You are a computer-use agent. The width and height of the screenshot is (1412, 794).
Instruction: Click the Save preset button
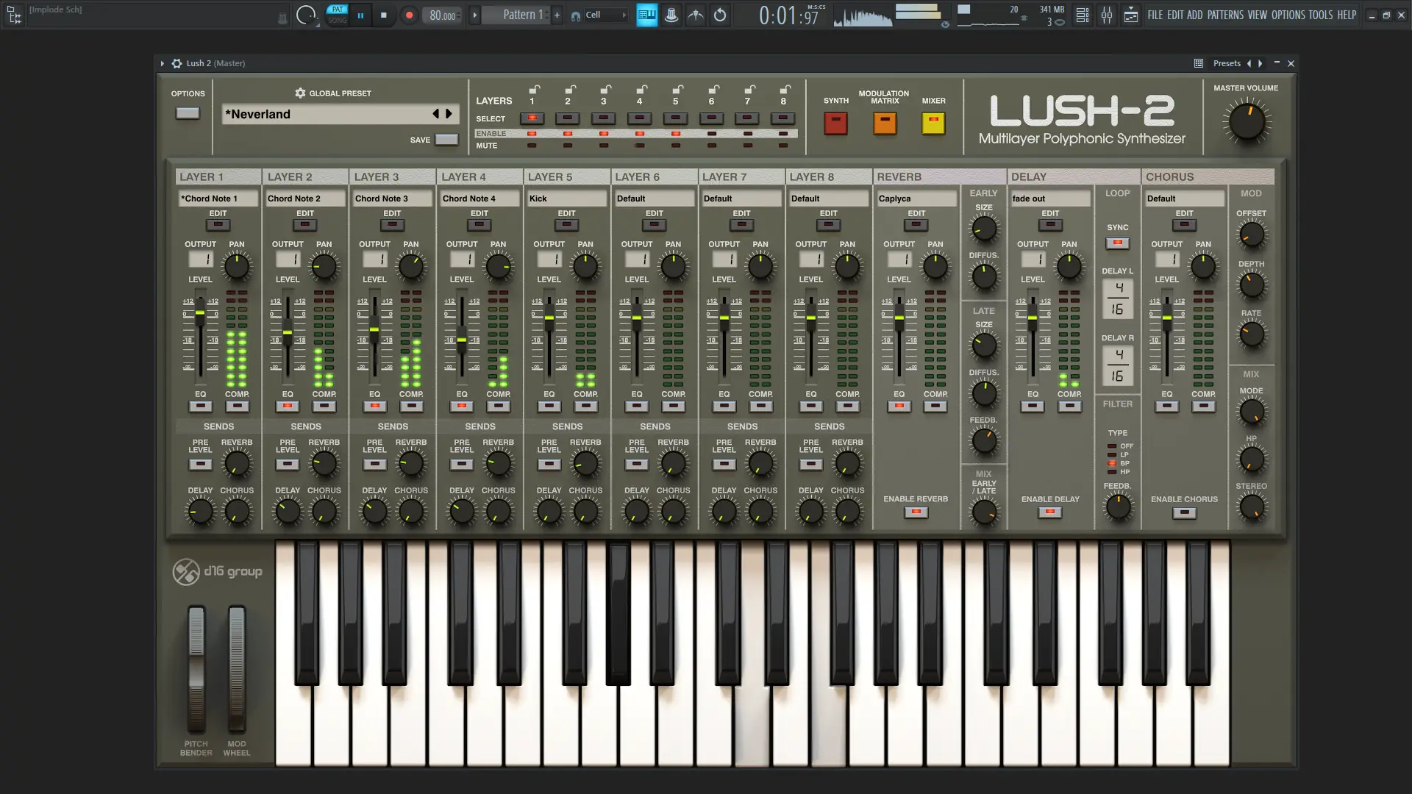446,140
